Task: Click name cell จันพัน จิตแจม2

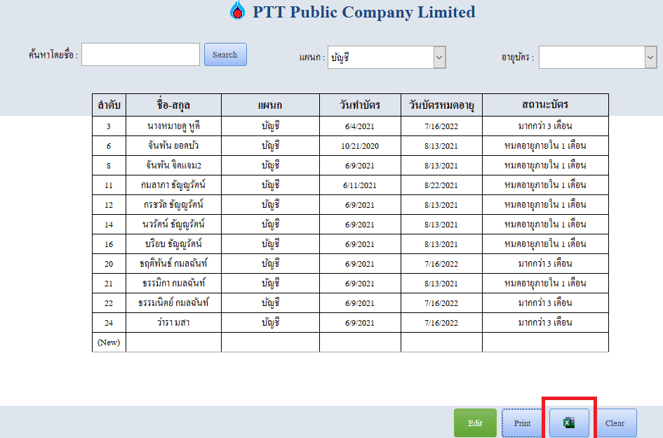Action: click(173, 166)
